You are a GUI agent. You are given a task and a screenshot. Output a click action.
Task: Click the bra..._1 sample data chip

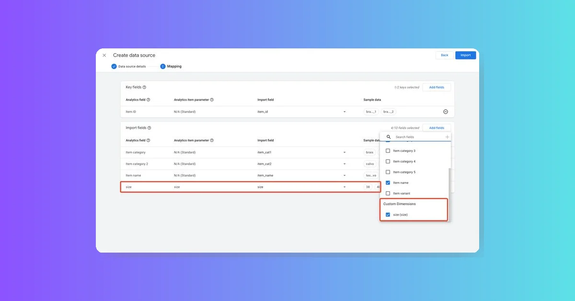371,112
